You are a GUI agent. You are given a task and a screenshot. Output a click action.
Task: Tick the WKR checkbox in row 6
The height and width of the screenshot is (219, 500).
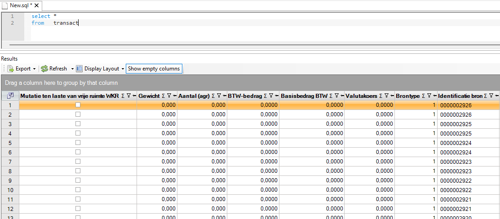click(78, 152)
